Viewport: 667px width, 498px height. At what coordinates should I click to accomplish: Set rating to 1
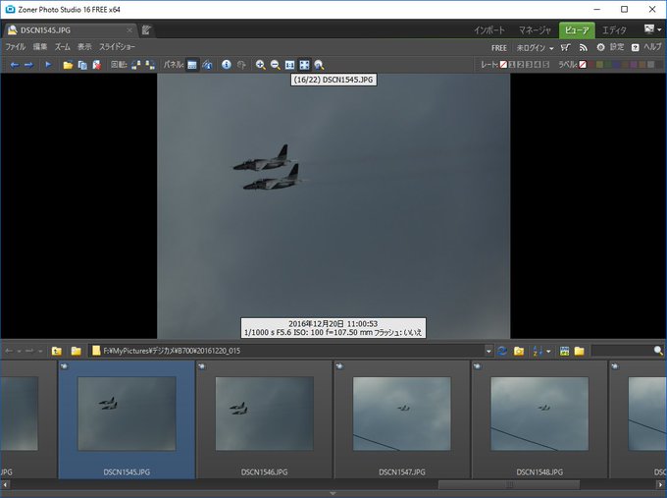click(512, 65)
